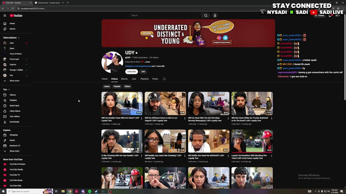The image size is (346, 194).
Task: Play Will Baddie Cop Catch Him thumbnail
Action: pos(165,141)
